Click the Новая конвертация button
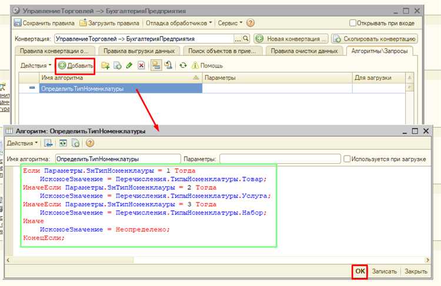441x286 pixels. 291,39
